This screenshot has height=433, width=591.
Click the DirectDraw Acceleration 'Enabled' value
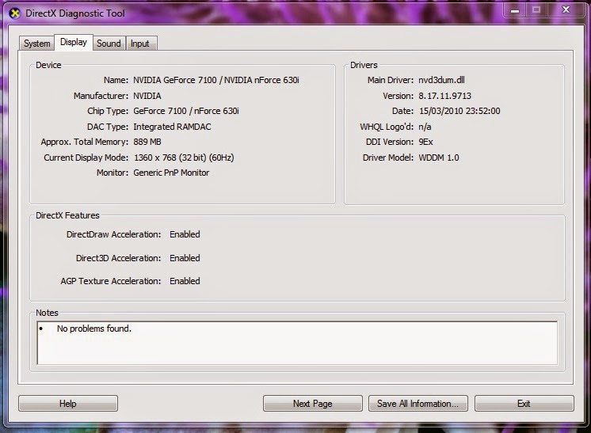coord(185,234)
